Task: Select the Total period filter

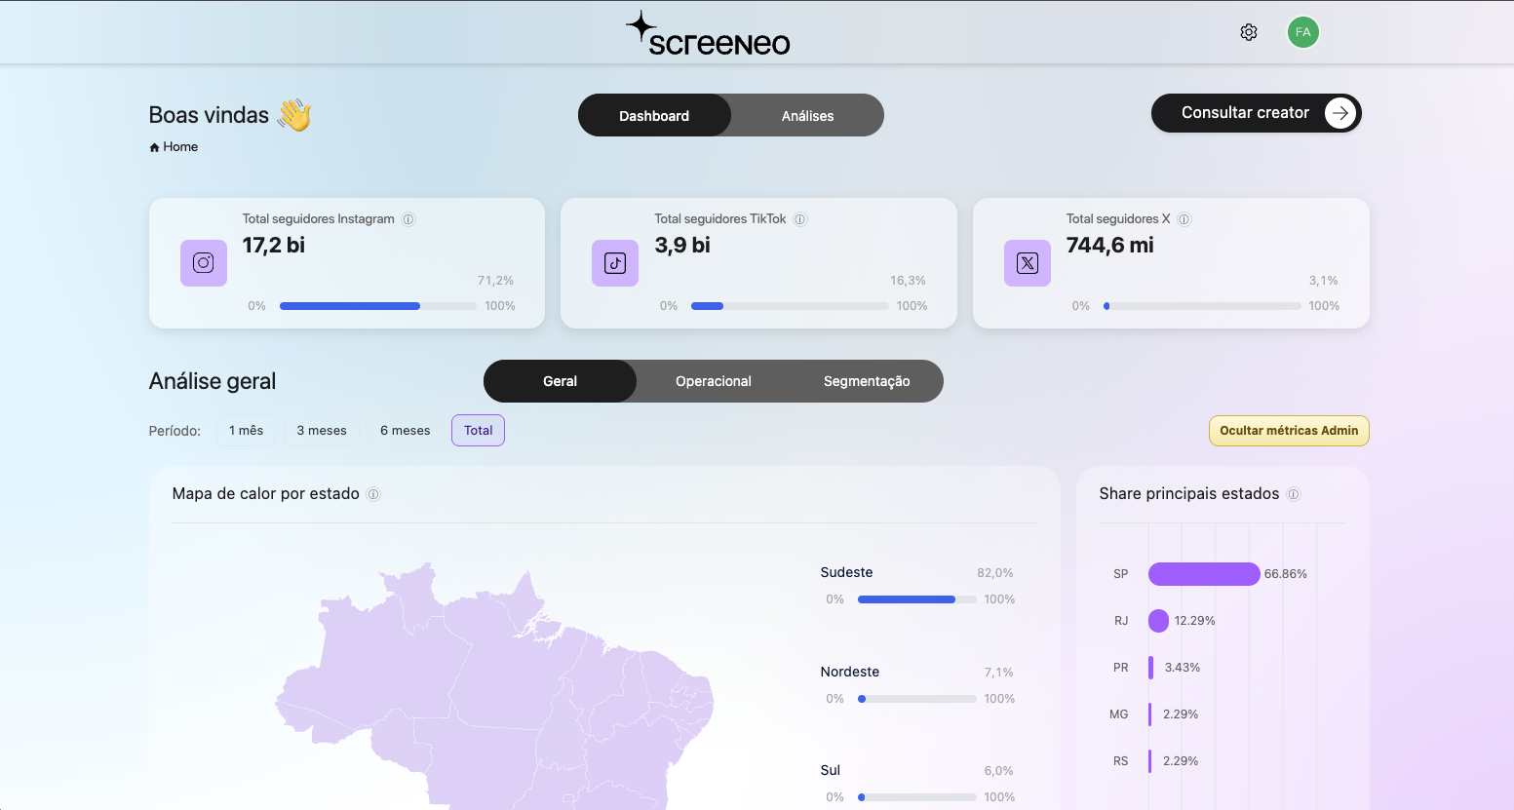Action: pyautogui.click(x=478, y=430)
